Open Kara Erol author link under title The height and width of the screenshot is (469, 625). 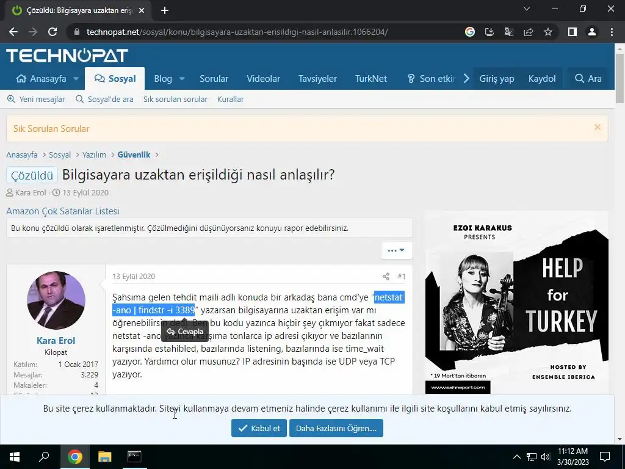[31, 192]
